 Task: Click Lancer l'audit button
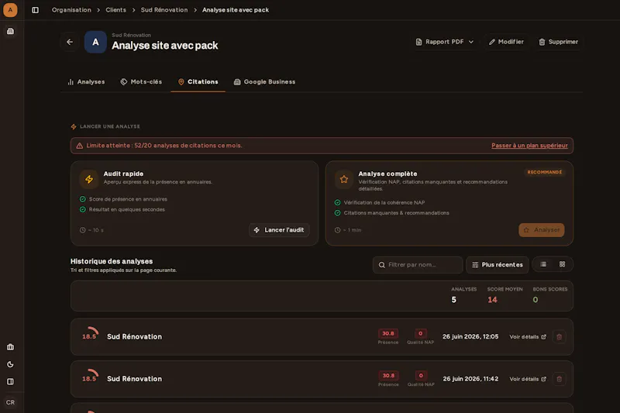pos(279,230)
